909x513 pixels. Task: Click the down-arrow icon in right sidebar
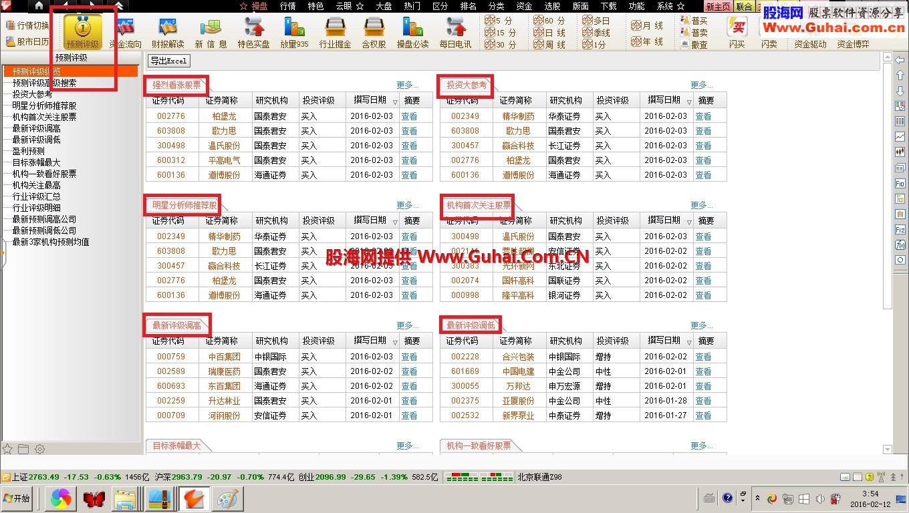(900, 91)
